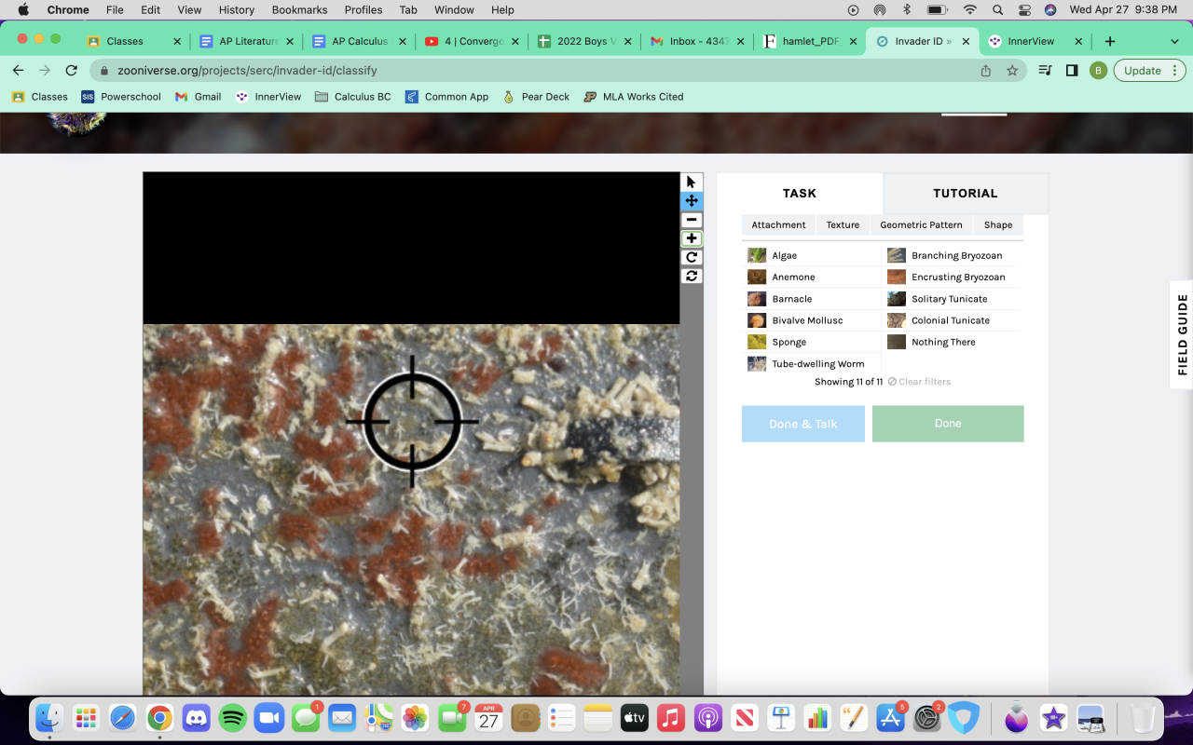Screen dimensions: 1193x745
Task: Select Tube-dwelling Worm from the list
Action: pos(817,364)
